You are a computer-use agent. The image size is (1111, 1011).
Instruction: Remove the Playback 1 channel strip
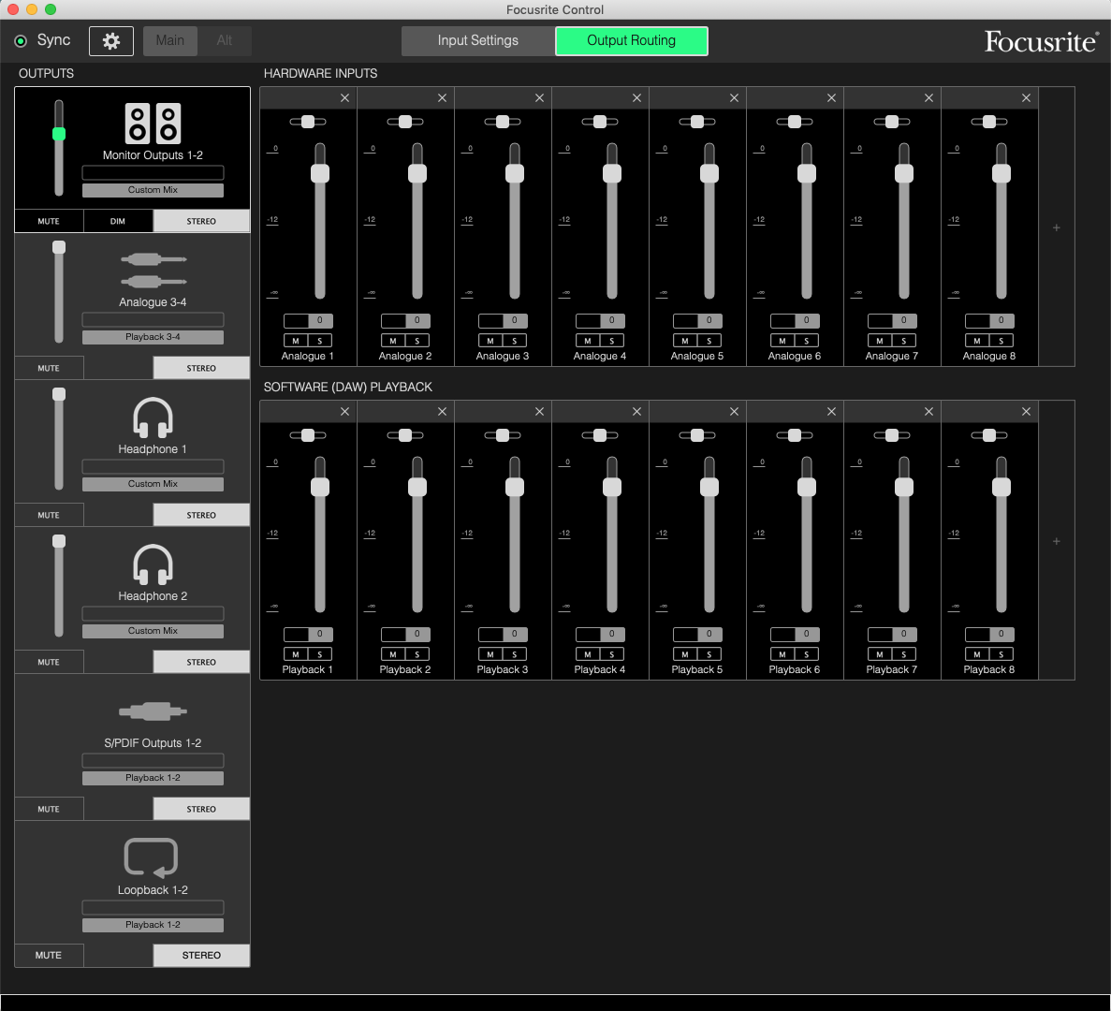click(x=345, y=412)
